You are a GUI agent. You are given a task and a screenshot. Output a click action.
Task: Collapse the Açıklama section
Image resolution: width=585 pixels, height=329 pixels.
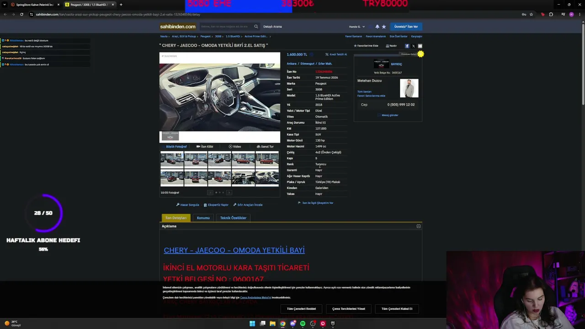click(x=418, y=226)
